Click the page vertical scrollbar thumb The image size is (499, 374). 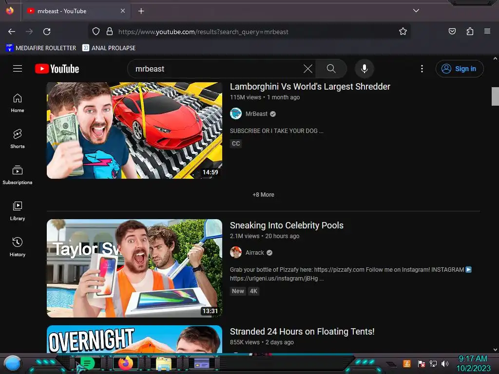point(495,96)
